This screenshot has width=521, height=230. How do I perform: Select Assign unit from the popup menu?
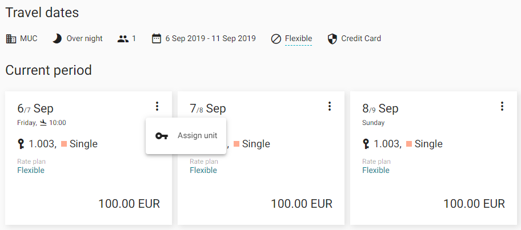tap(186, 136)
